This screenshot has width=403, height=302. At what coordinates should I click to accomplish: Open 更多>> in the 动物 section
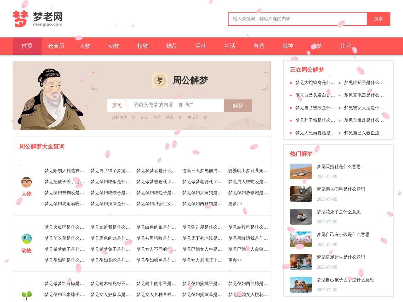(235, 260)
